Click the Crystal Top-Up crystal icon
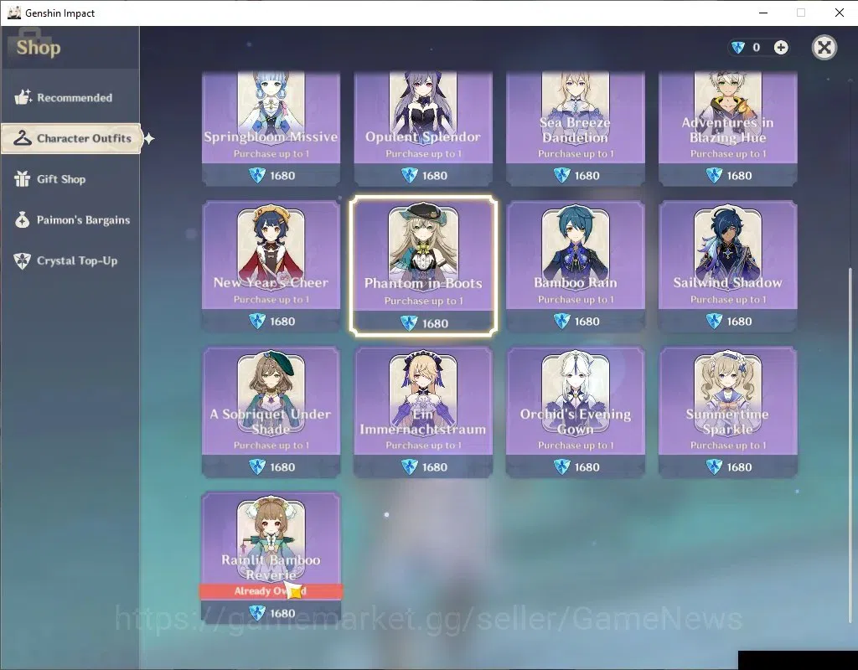The image size is (858, 670). click(23, 260)
